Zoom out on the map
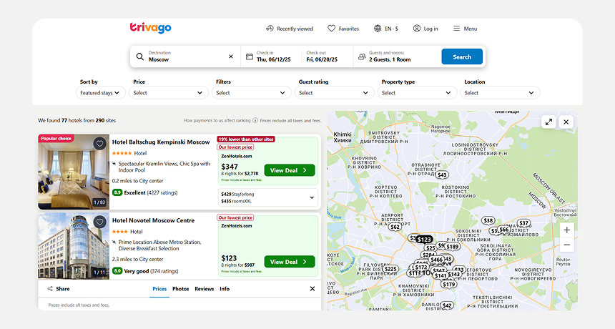 click(x=567, y=245)
